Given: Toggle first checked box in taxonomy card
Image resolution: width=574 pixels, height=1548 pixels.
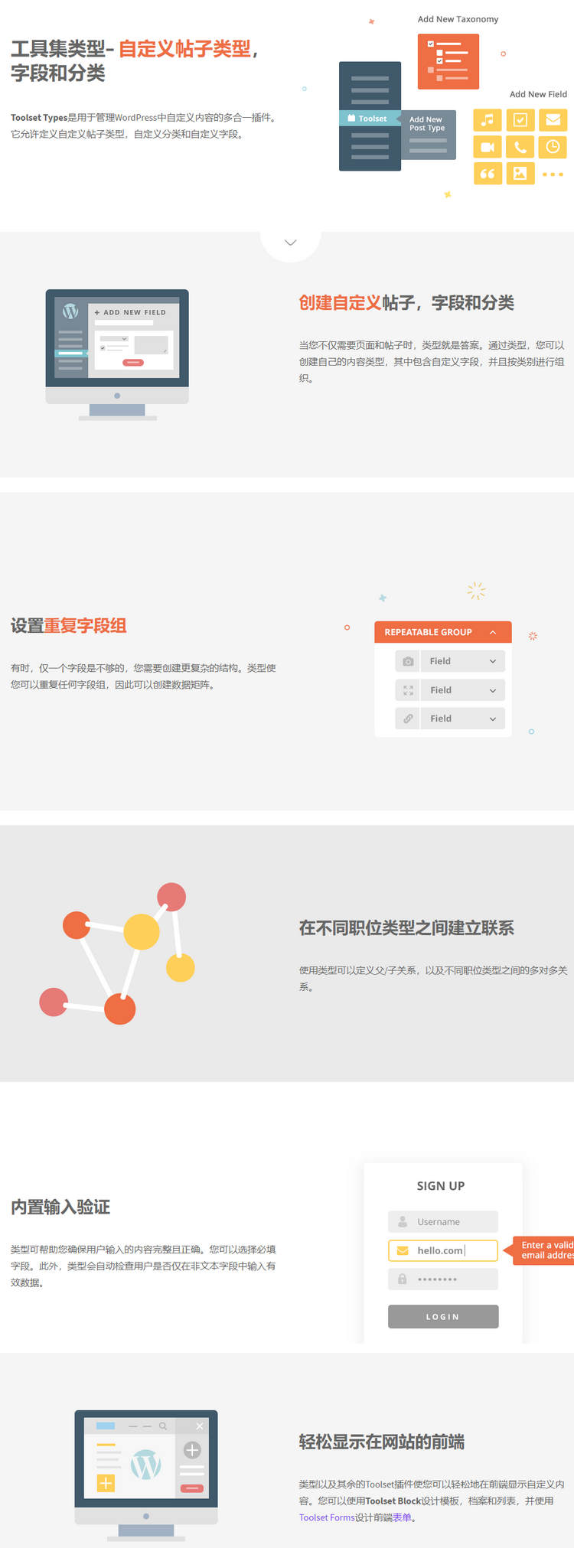Looking at the screenshot, I should coord(431,44).
